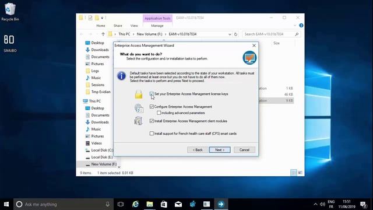This screenshot has height=210, width=373.
Task: Open the volume control in system tray
Action: (322, 204)
